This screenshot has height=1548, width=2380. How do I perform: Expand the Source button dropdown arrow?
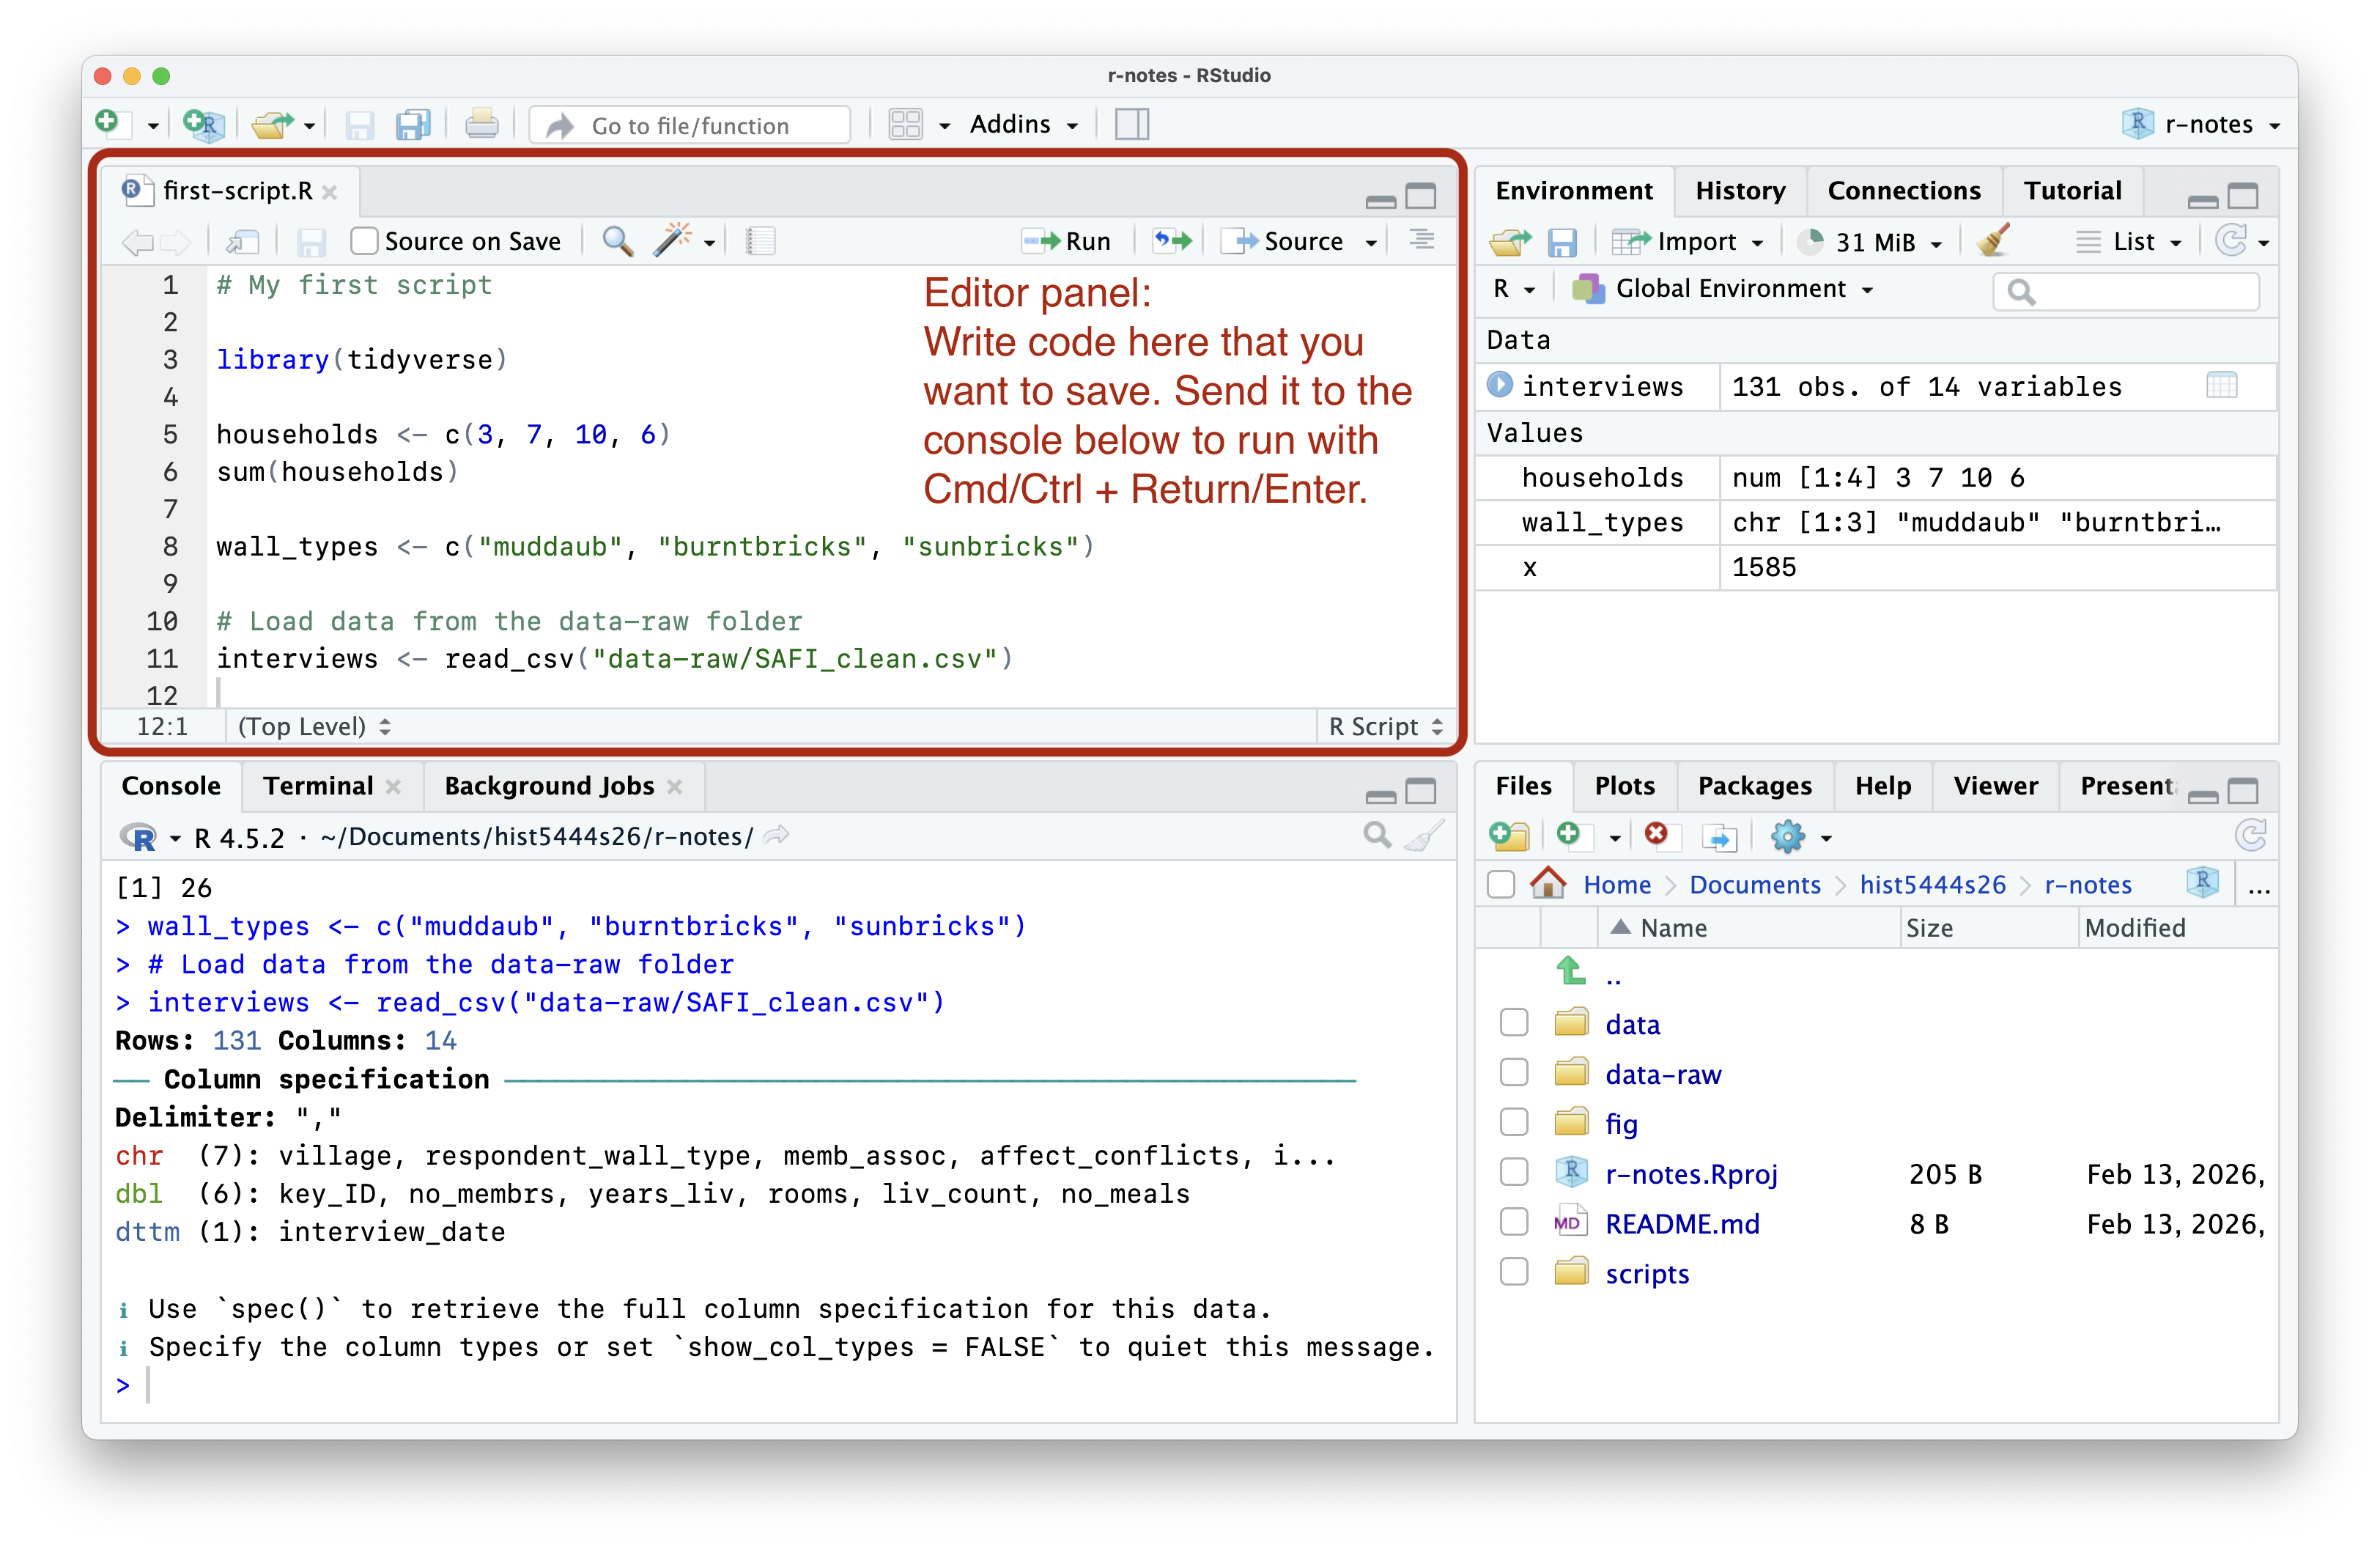click(1370, 240)
